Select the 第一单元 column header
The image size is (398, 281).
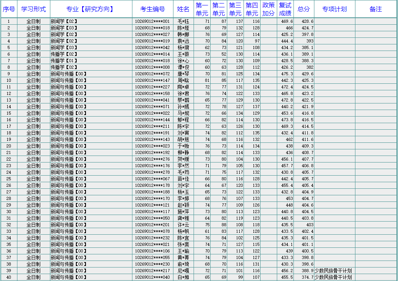(202, 9)
